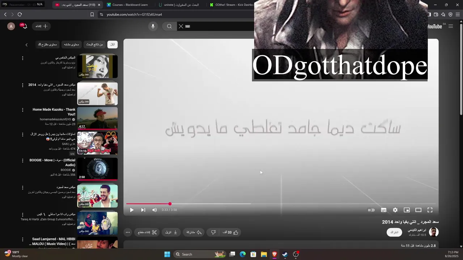Viewport: 463px width, 260px height.
Task: Select the الكل filter chip
Action: pos(112,44)
